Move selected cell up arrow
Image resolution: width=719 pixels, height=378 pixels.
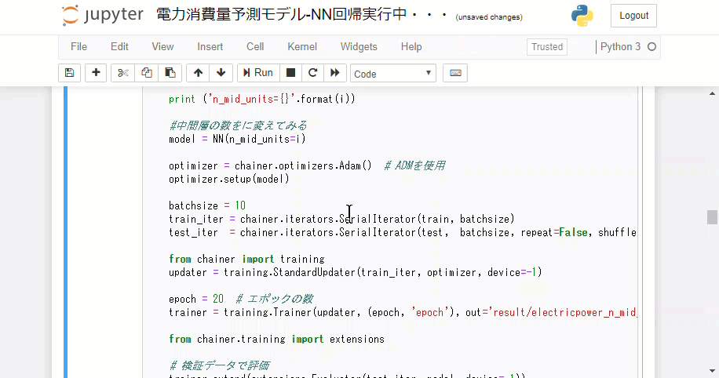[198, 73]
